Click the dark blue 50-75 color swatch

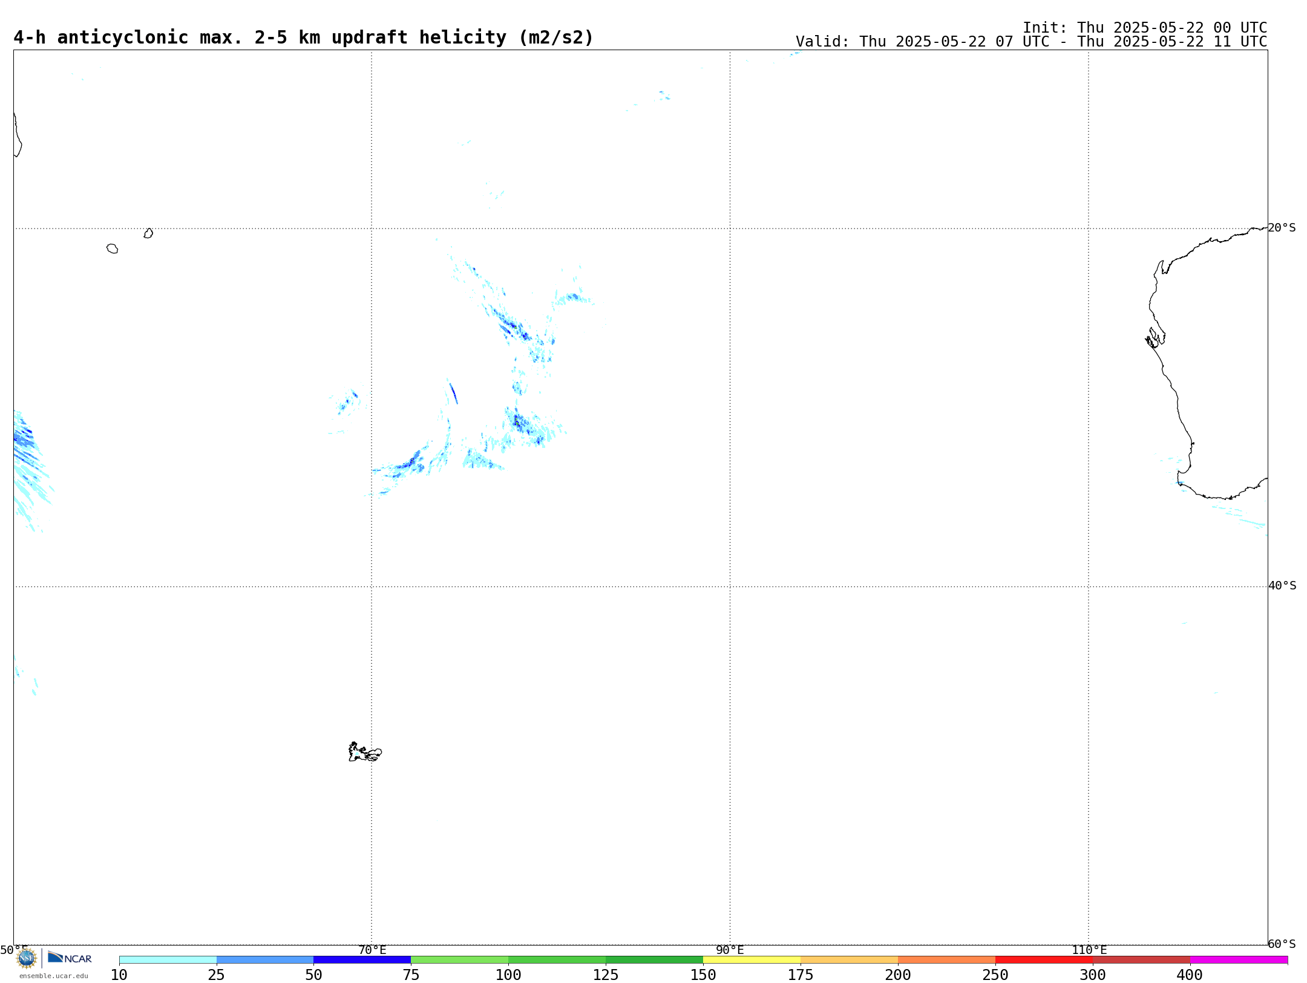click(x=362, y=960)
